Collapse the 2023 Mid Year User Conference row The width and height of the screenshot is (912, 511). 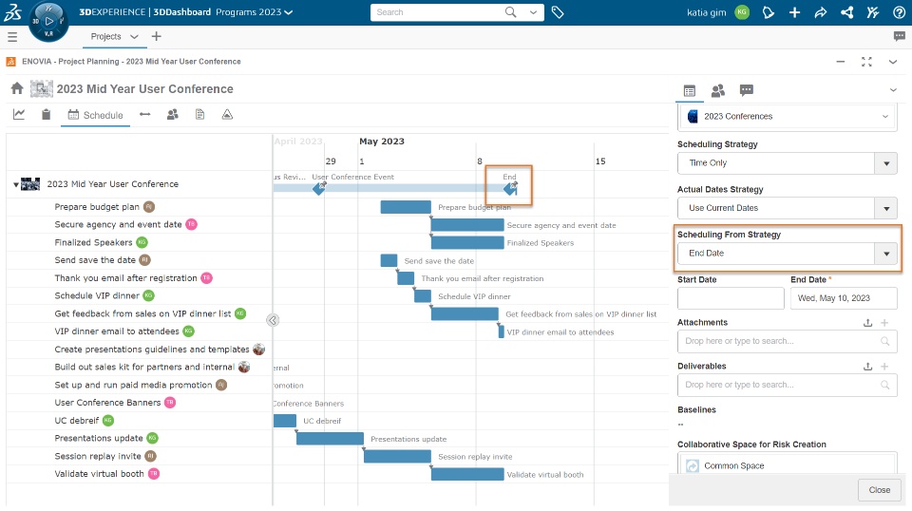coord(16,184)
